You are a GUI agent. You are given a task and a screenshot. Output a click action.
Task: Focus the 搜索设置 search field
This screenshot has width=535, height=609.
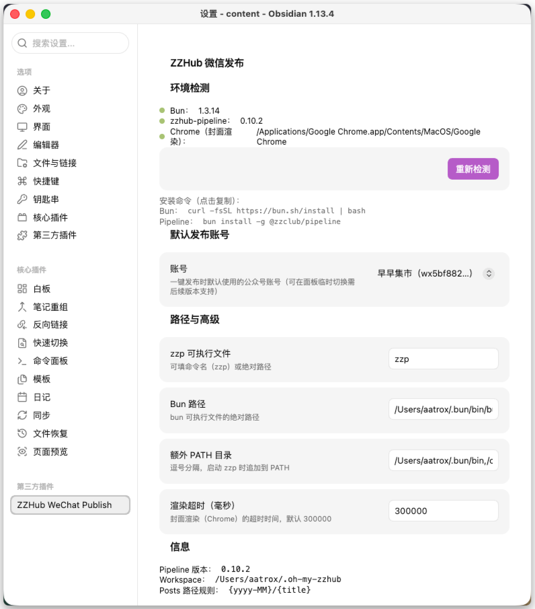click(x=70, y=43)
